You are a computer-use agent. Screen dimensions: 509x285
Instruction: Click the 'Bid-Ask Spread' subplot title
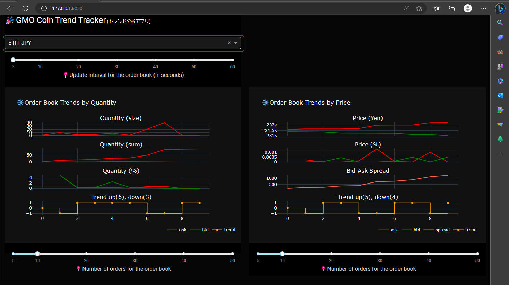368,171
